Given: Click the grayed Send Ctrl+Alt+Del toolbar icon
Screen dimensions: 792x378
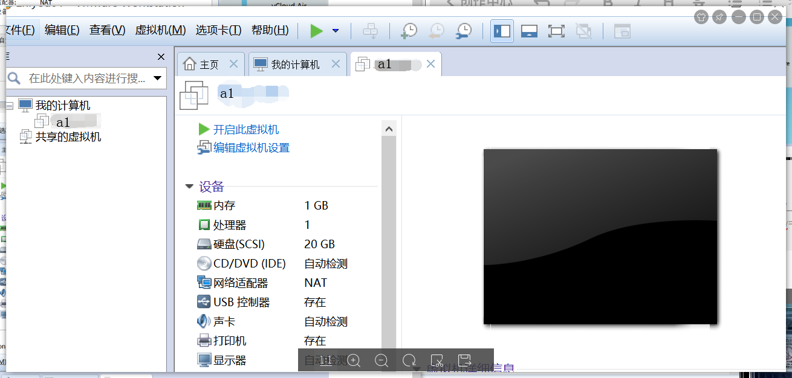Looking at the screenshot, I should (370, 31).
